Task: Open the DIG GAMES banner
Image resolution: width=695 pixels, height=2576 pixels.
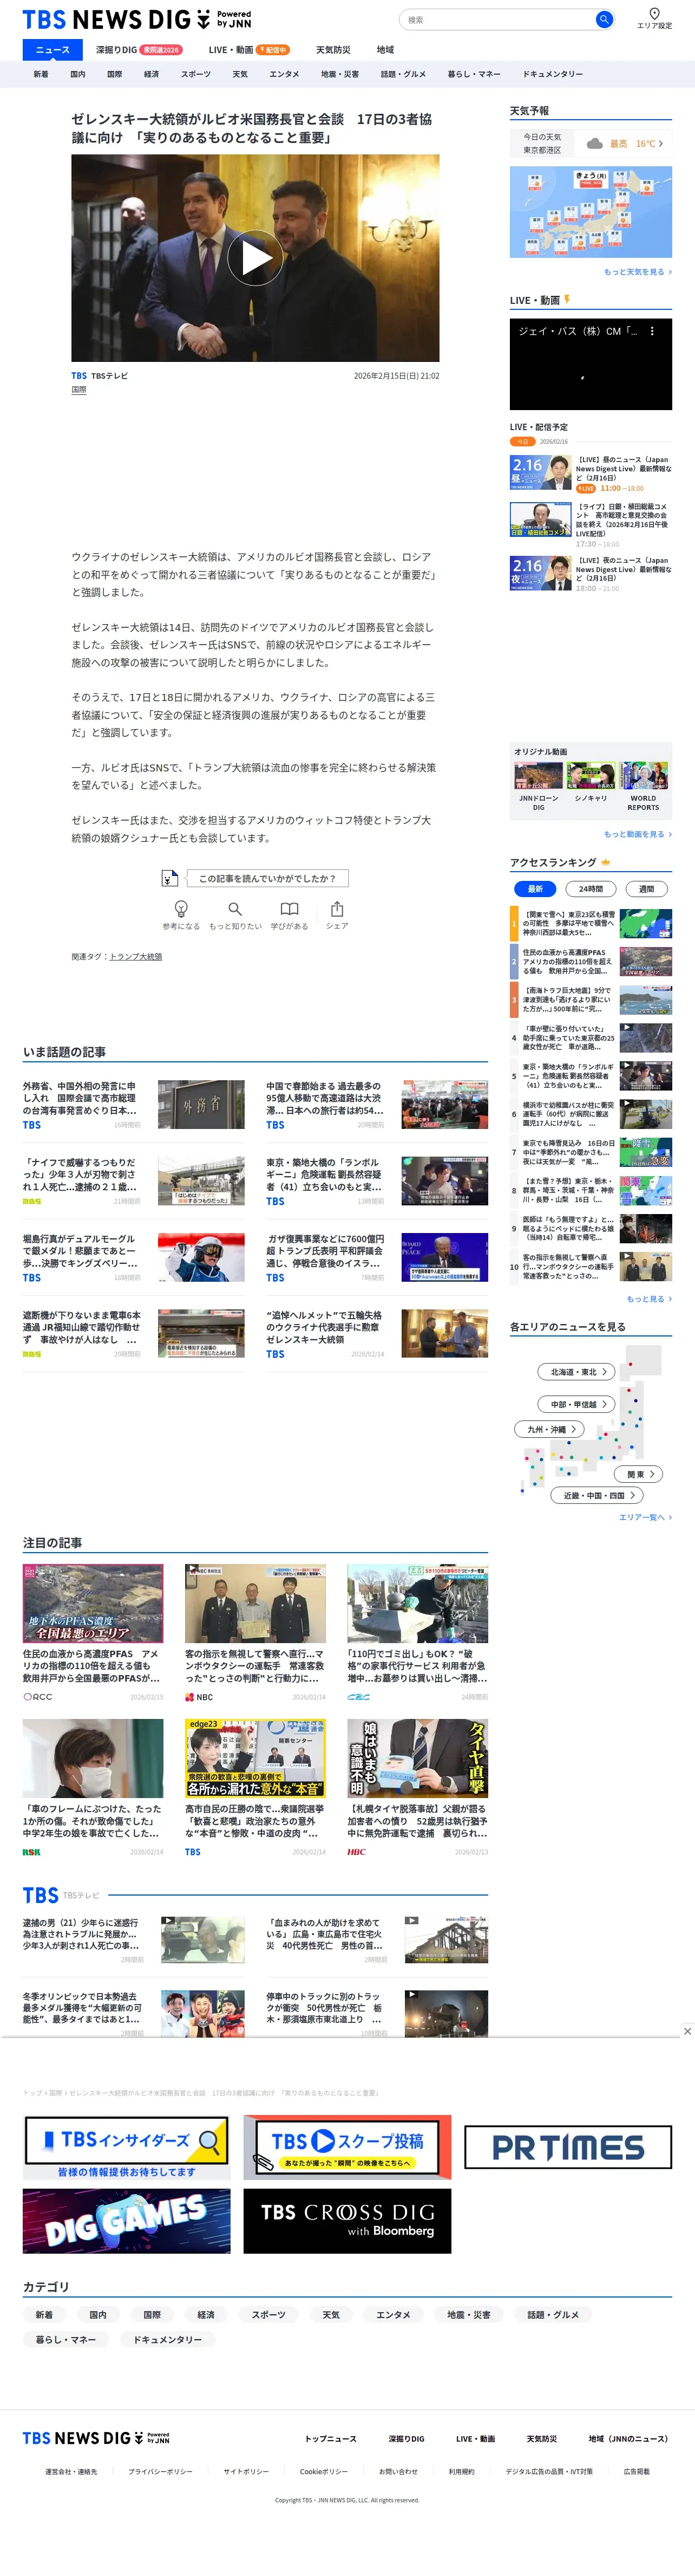Action: coord(127,2221)
